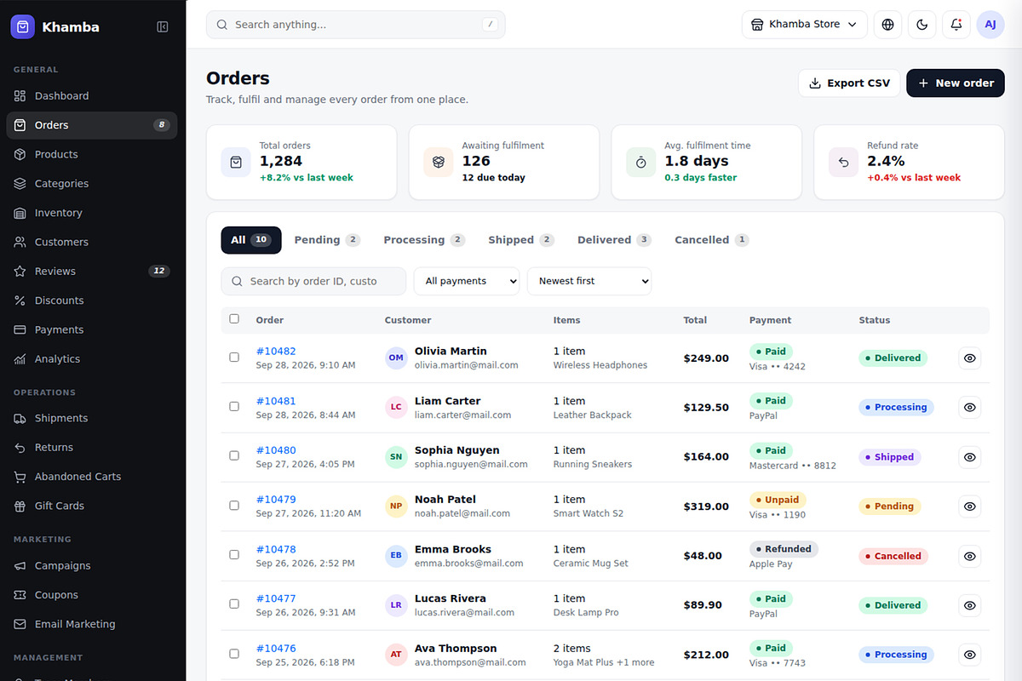The height and width of the screenshot is (681, 1022).
Task: Open Dashboard from the sidebar
Action: click(92, 96)
